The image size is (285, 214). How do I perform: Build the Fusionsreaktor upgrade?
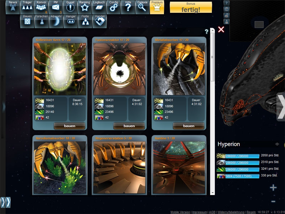[129, 126]
